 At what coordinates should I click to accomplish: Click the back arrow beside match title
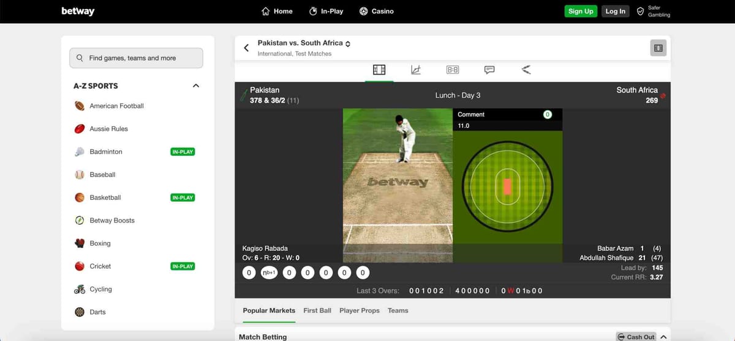(246, 48)
